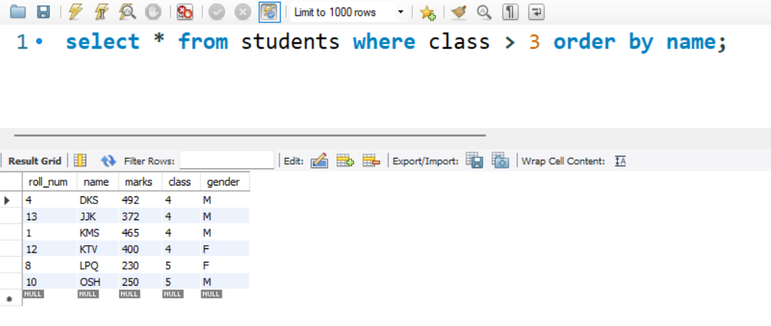Select the NULL cell under roll_num
771x326 pixels.
point(33,294)
